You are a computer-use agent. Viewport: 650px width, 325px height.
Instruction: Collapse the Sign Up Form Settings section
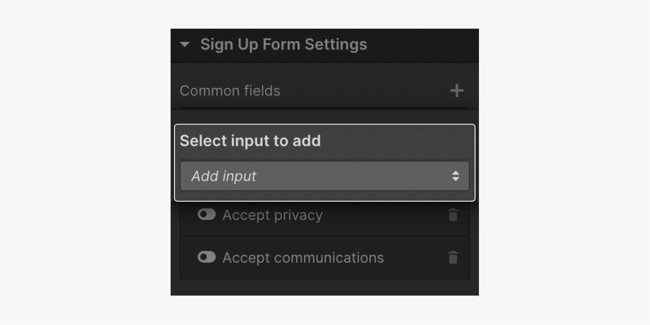[x=185, y=44]
